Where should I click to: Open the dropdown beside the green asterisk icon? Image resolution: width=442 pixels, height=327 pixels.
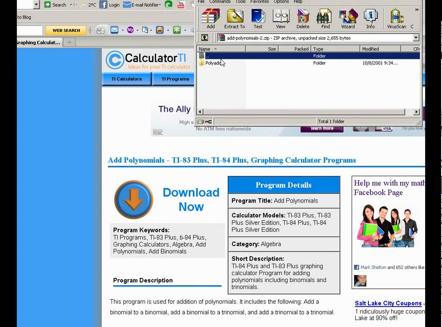185,30
